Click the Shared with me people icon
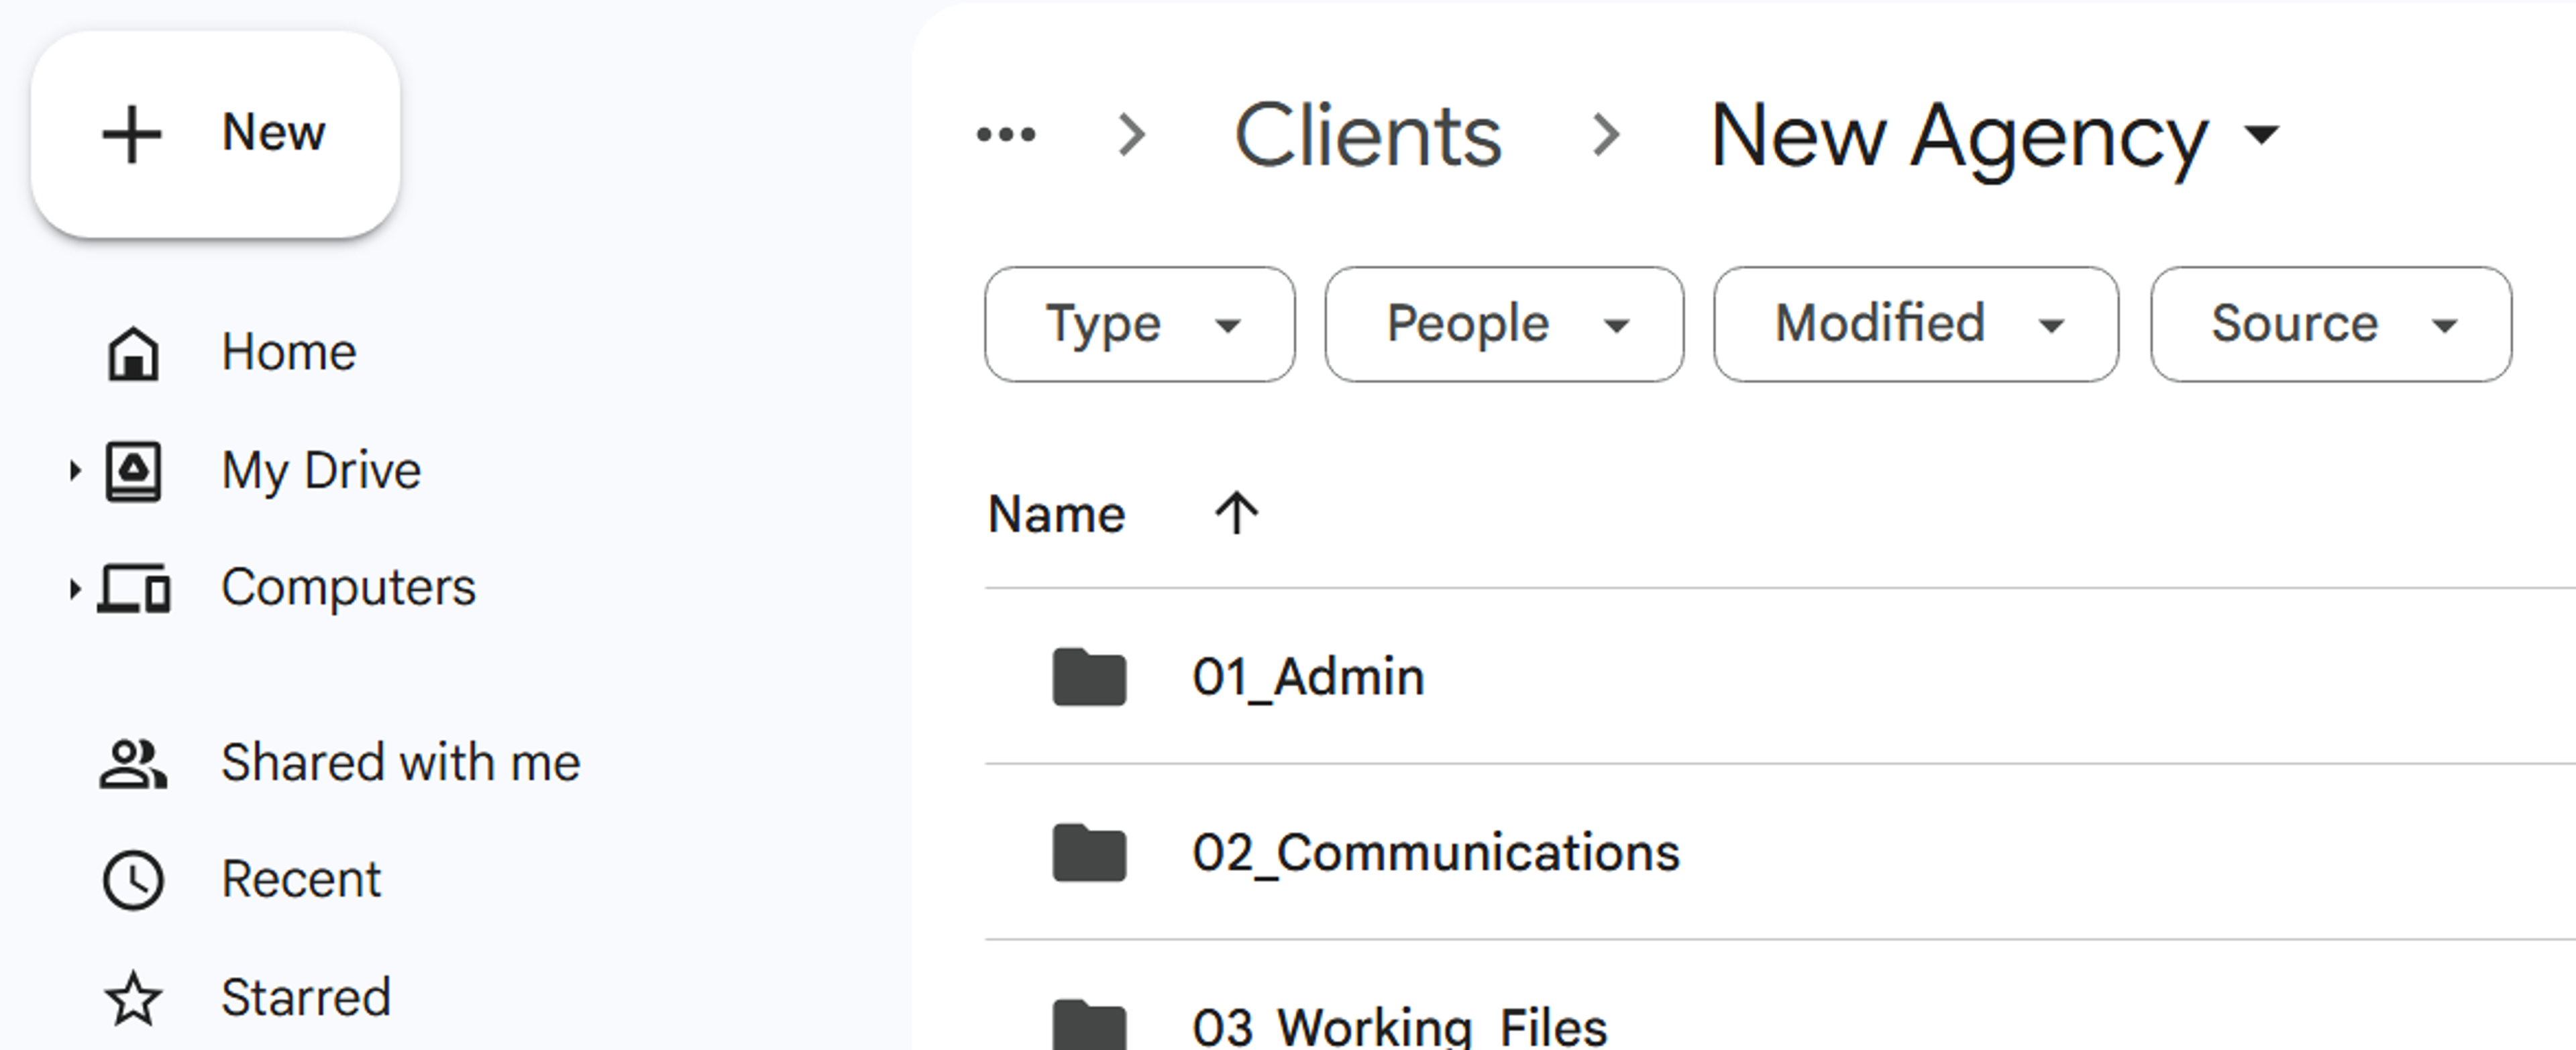 tap(133, 764)
